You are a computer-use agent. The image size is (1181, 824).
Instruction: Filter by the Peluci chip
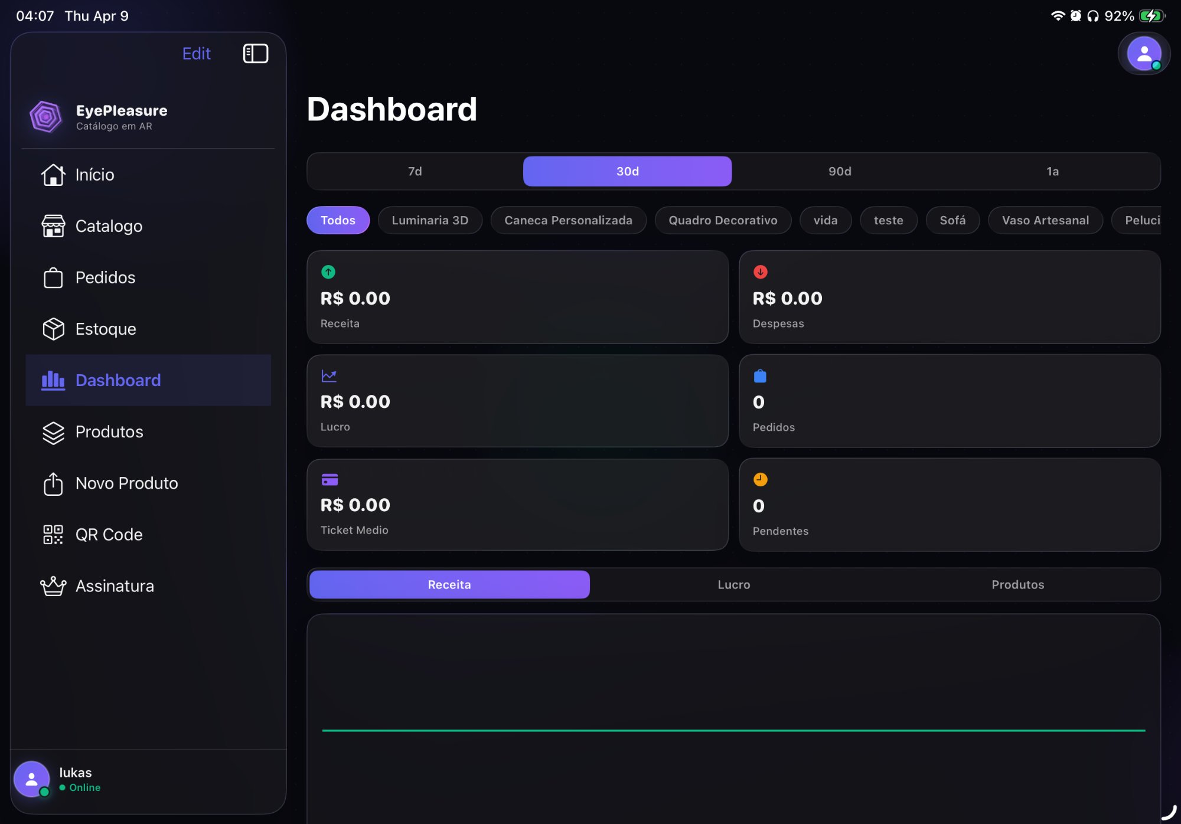(1137, 220)
